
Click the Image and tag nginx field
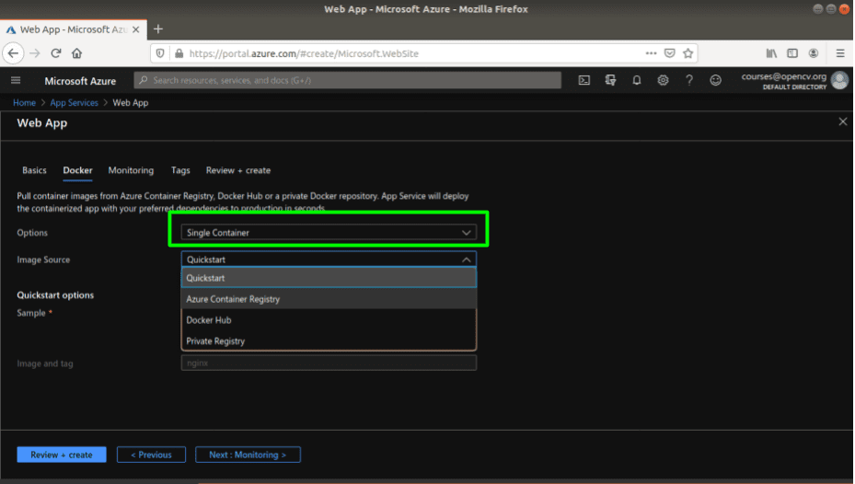(x=329, y=363)
